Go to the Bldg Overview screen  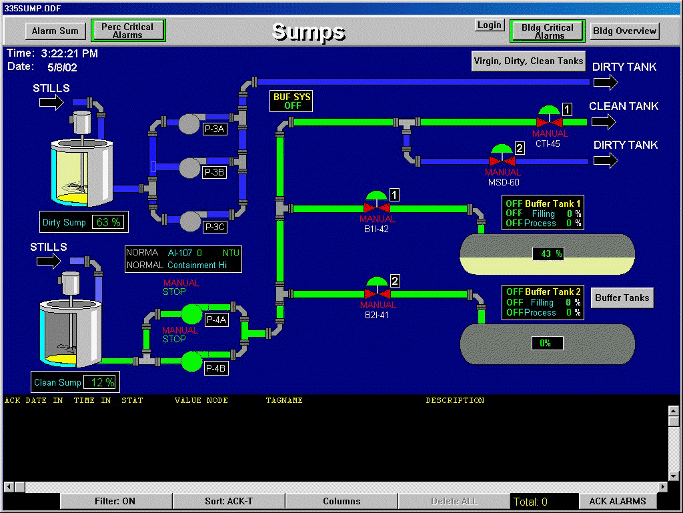point(625,31)
